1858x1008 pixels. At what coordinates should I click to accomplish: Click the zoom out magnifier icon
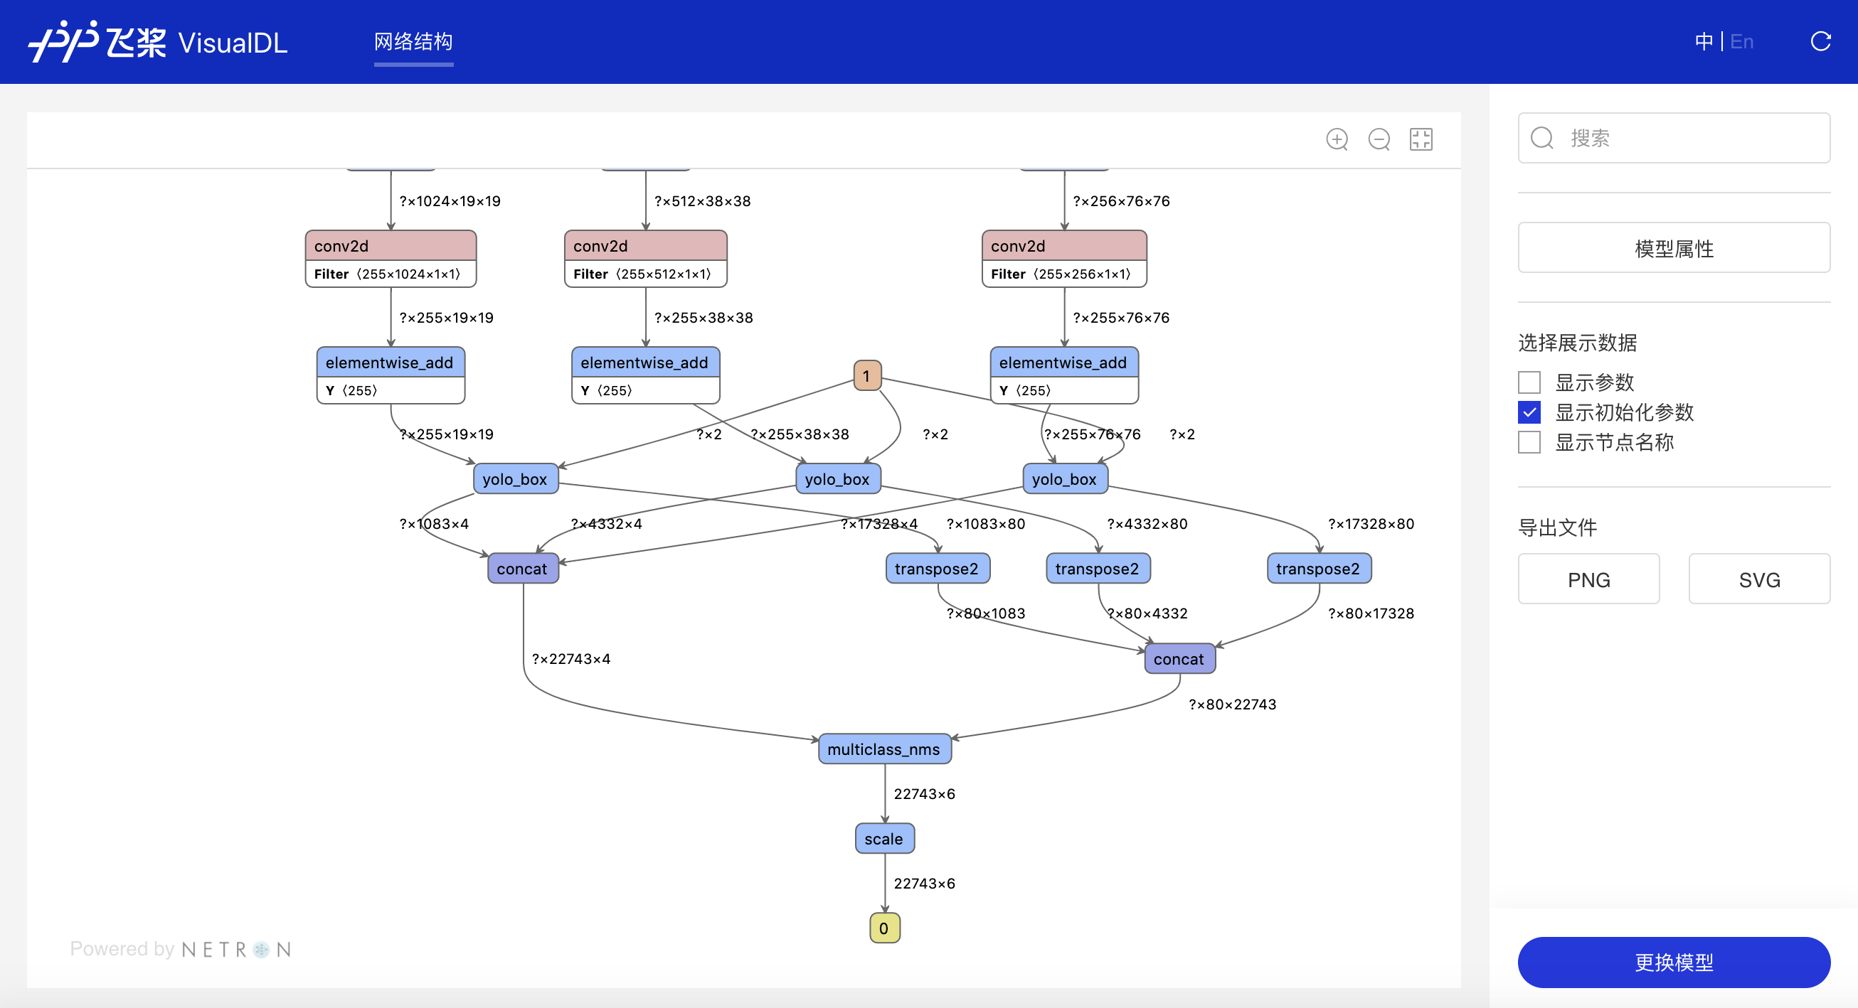[x=1379, y=139]
